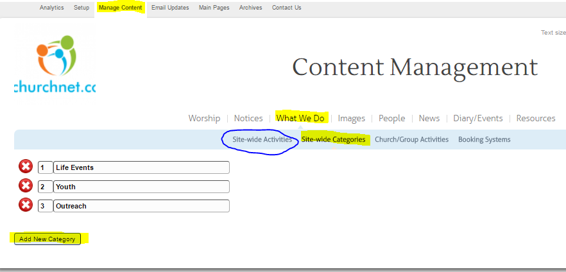Go to Setup in top bar
Screen dimensions: 566x272
tap(81, 8)
